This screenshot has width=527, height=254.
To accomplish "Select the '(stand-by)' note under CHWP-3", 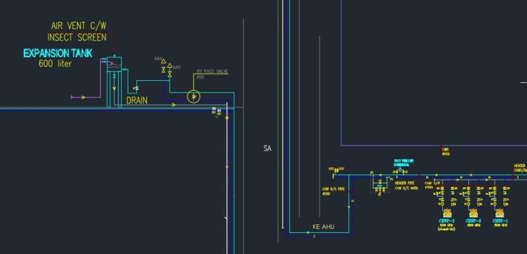I will pos(447,229).
